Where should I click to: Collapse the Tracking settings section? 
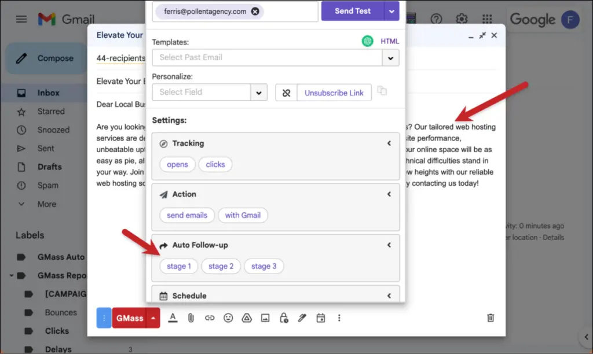(x=389, y=143)
